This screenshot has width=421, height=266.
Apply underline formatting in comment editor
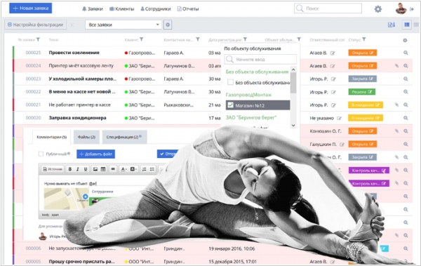pyautogui.click(x=86, y=169)
